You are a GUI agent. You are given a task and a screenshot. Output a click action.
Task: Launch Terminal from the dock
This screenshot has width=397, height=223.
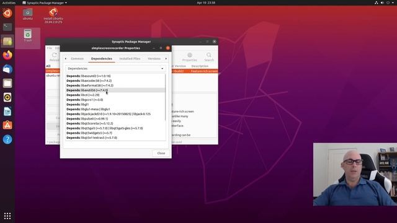tap(7, 27)
